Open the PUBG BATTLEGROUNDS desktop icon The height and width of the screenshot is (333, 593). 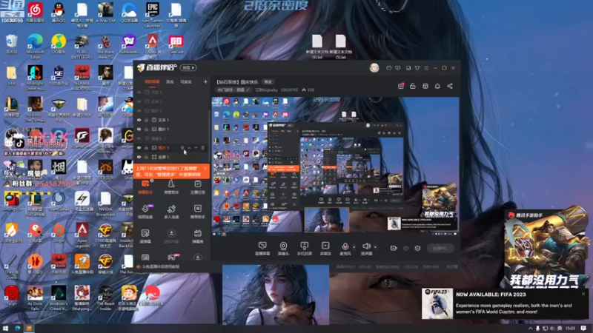click(x=82, y=47)
